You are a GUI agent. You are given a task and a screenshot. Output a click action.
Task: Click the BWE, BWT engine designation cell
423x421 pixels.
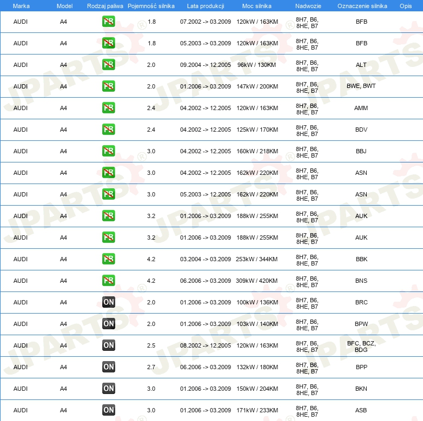(x=361, y=86)
